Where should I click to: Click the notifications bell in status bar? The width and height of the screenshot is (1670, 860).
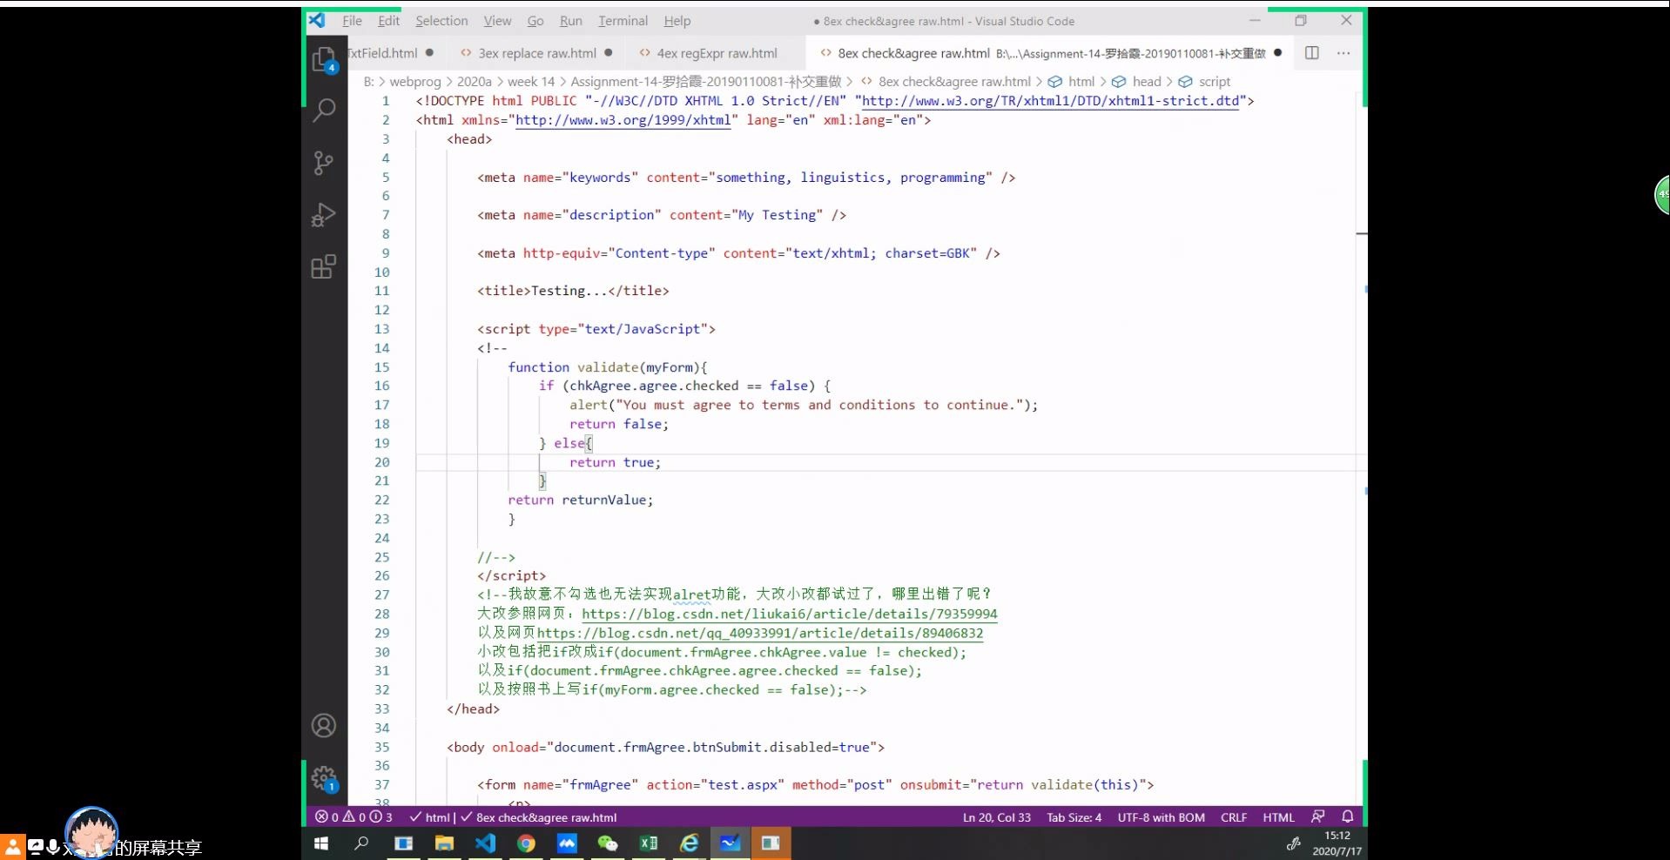click(x=1348, y=816)
